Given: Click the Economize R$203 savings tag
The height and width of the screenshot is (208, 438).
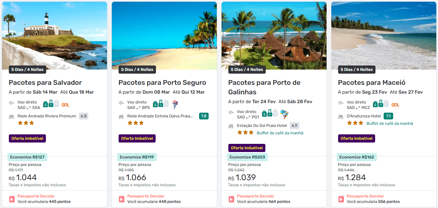Looking at the screenshot, I should point(247,157).
